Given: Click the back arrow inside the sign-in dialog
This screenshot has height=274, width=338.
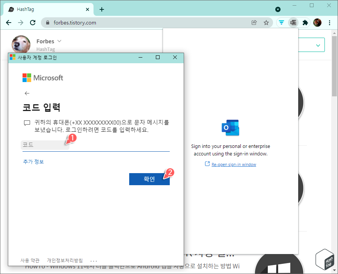Looking at the screenshot, I should (x=27, y=93).
